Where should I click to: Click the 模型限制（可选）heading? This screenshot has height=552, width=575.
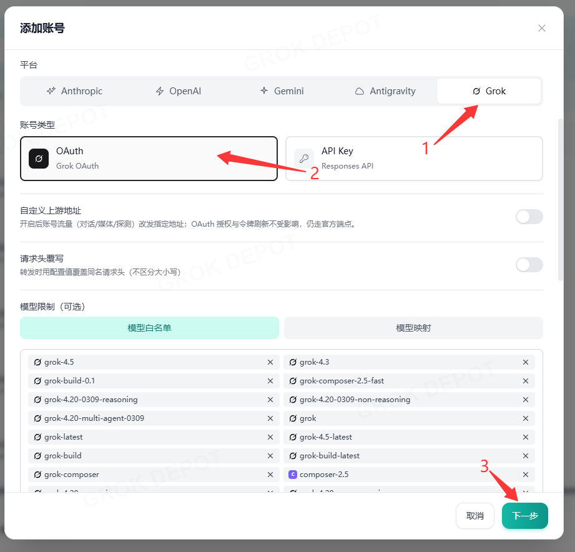tap(53, 307)
